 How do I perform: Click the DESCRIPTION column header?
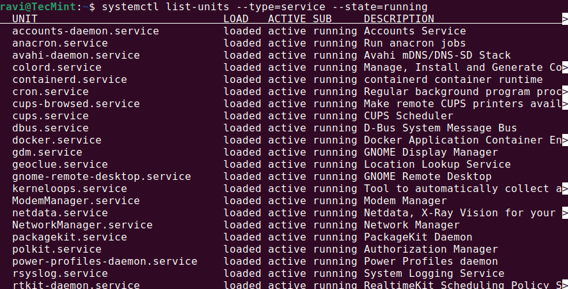click(x=399, y=19)
